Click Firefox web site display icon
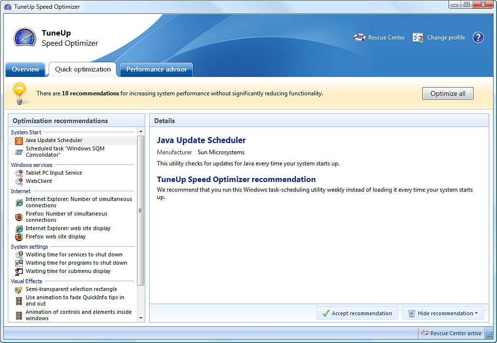This screenshot has height=343, width=497. (19, 237)
